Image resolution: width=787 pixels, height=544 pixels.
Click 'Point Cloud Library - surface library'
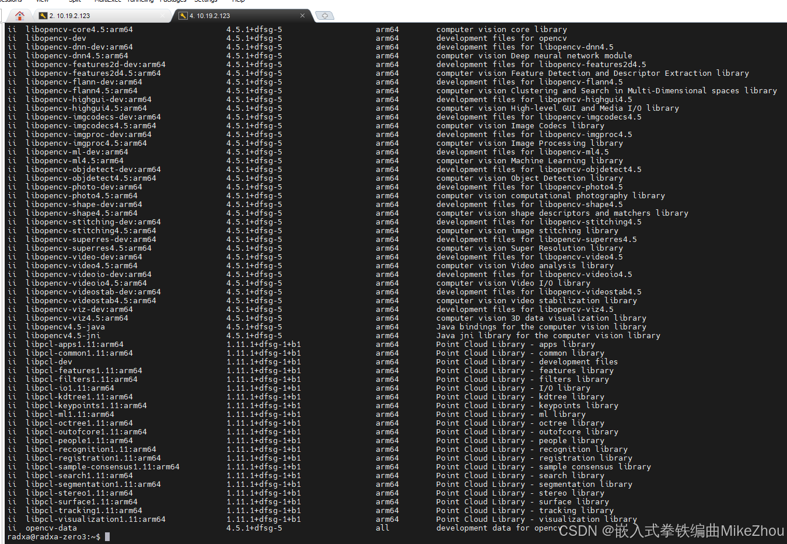[x=523, y=501]
